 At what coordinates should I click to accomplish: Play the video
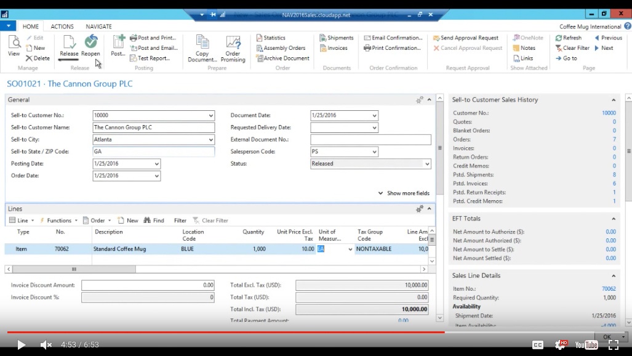click(21, 345)
